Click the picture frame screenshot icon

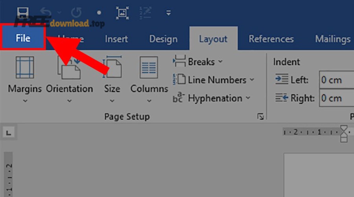[x=122, y=13]
